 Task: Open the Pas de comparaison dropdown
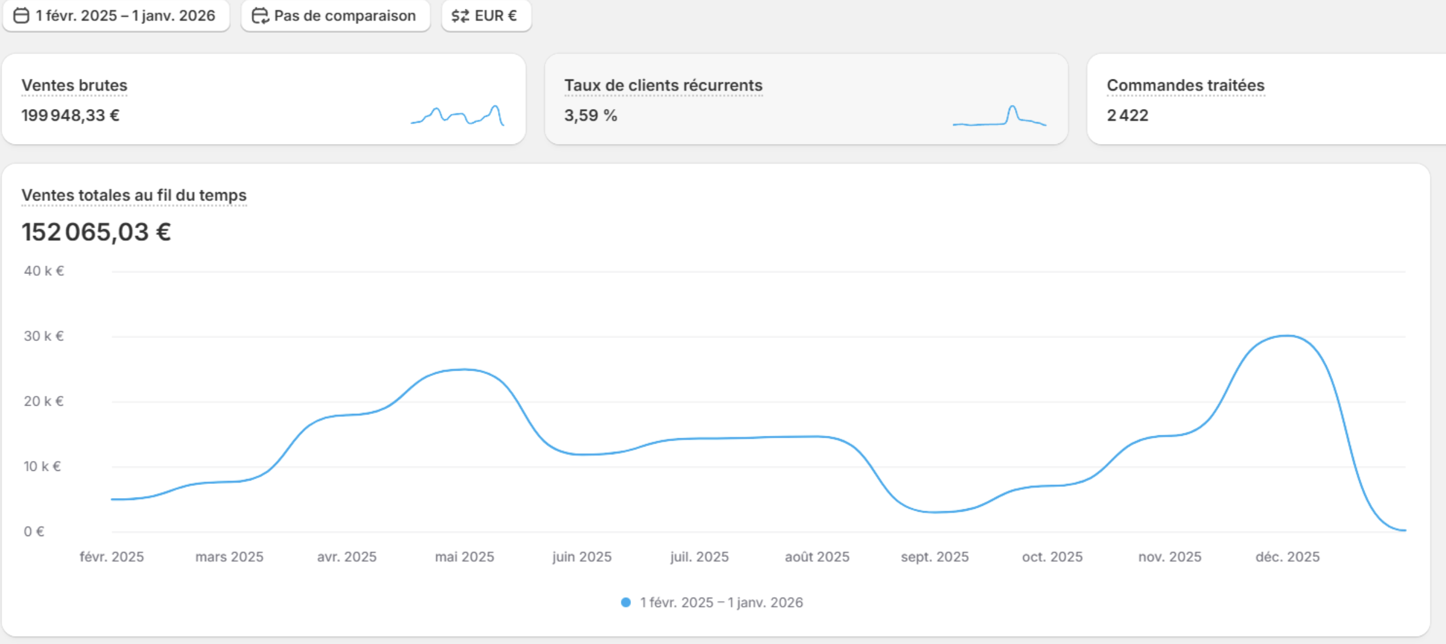coord(344,15)
